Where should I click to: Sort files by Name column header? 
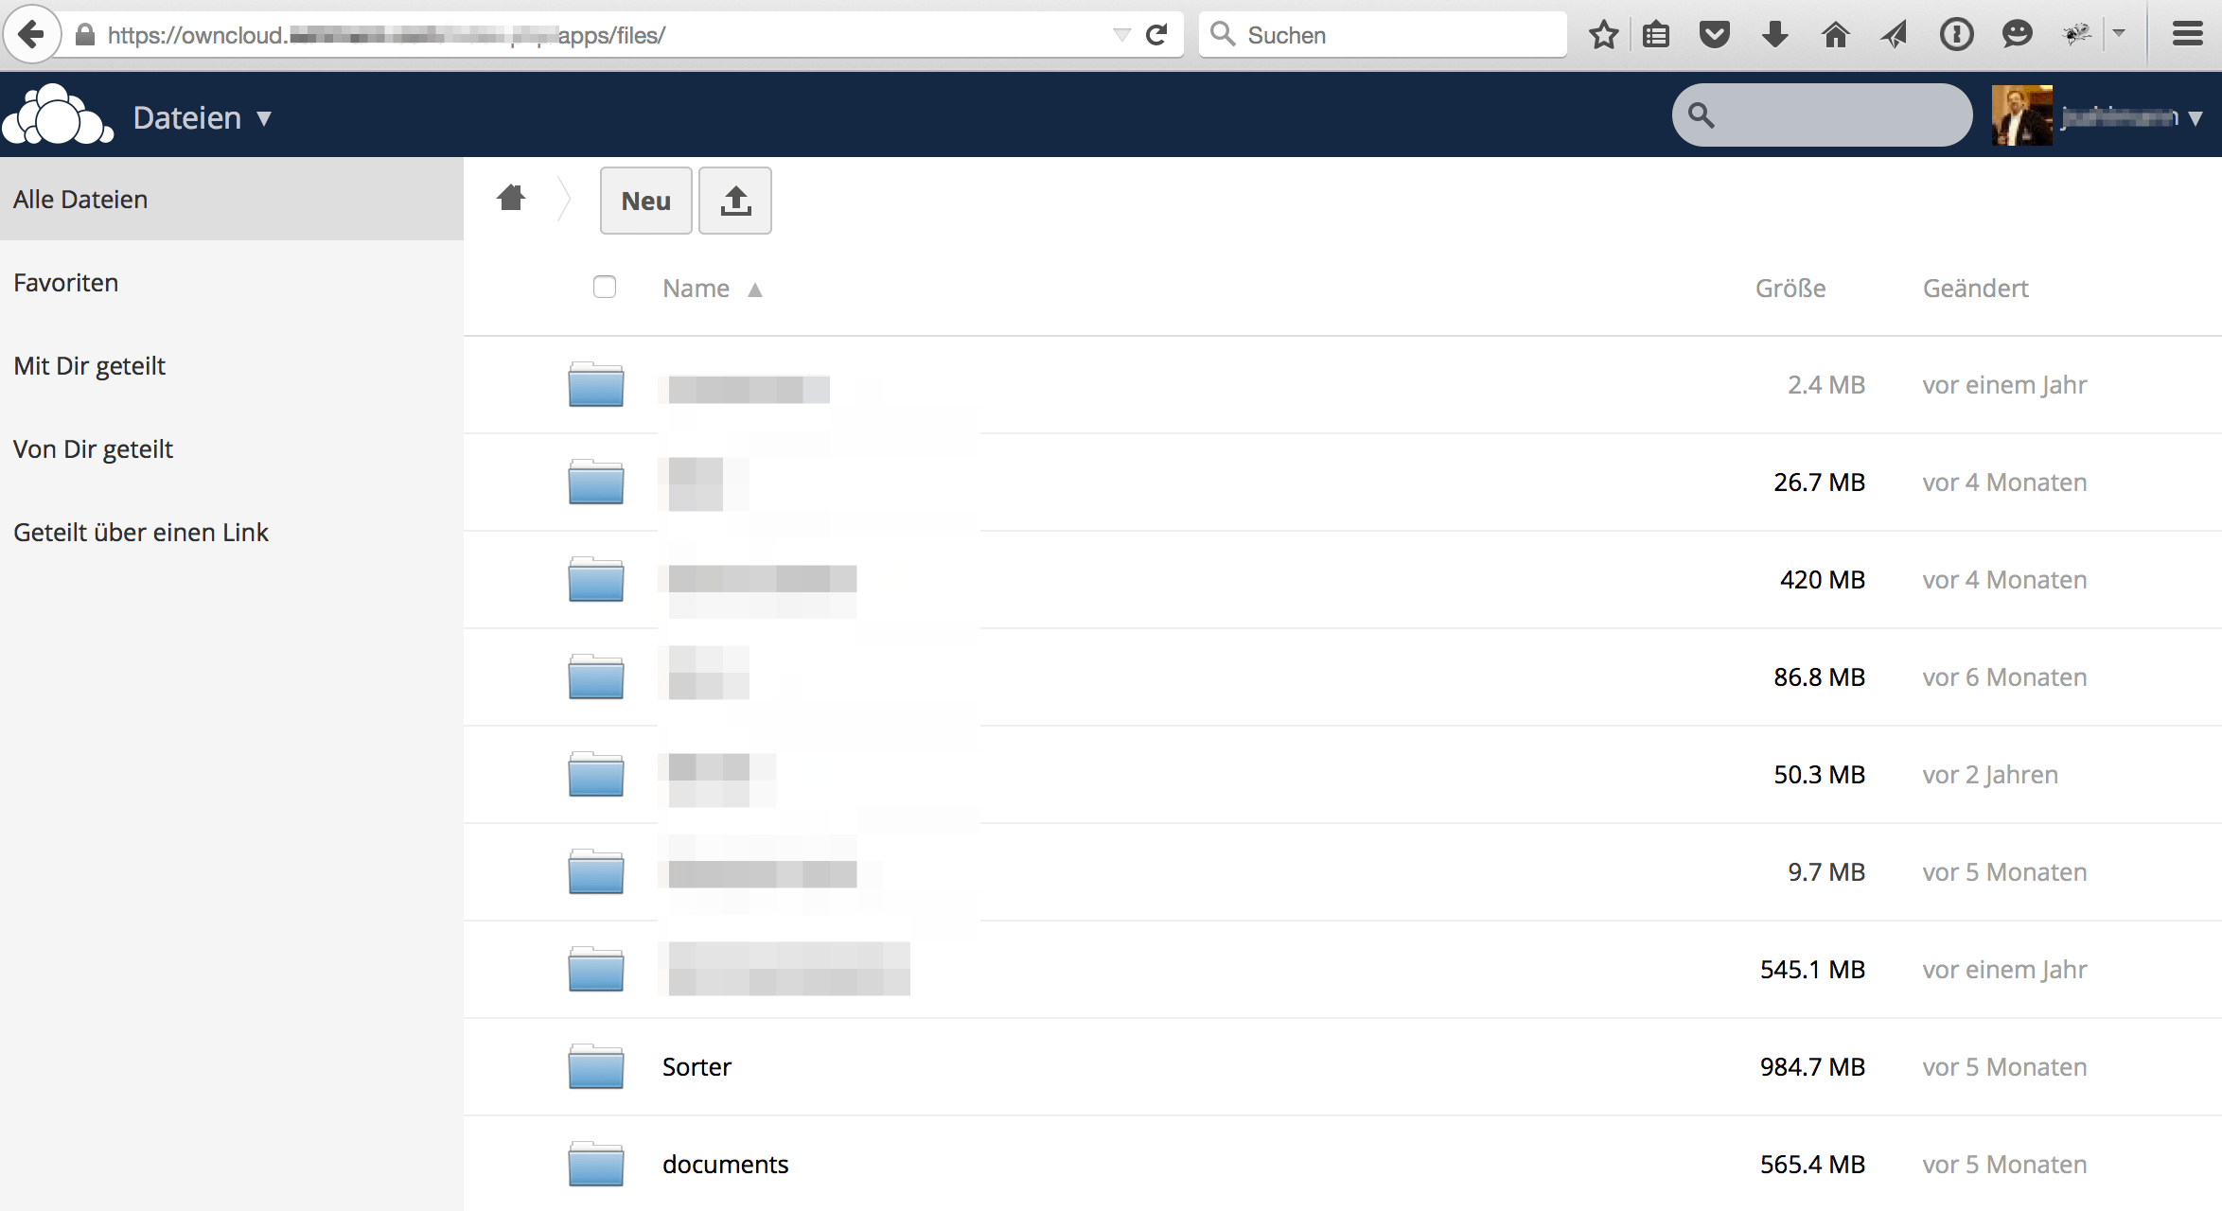pos(697,289)
